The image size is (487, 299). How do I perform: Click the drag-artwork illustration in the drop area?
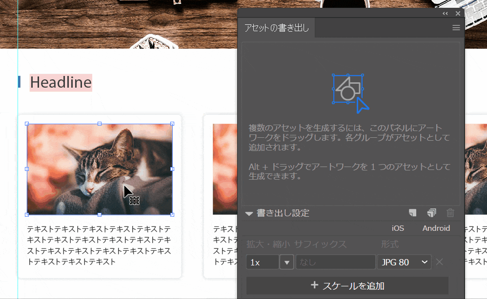coord(349,92)
